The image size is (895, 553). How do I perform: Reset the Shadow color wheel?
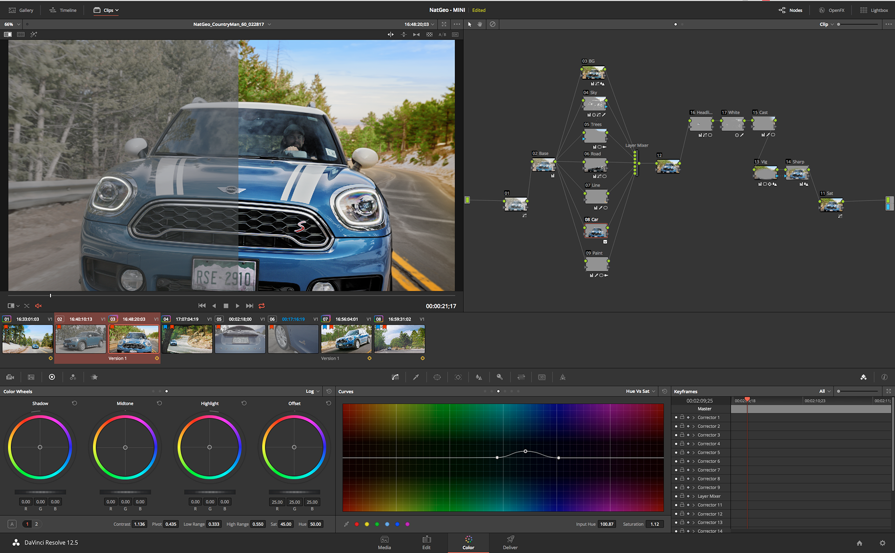click(x=75, y=403)
